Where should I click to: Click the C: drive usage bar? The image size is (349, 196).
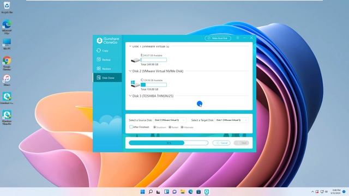pyautogui.click(x=154, y=85)
